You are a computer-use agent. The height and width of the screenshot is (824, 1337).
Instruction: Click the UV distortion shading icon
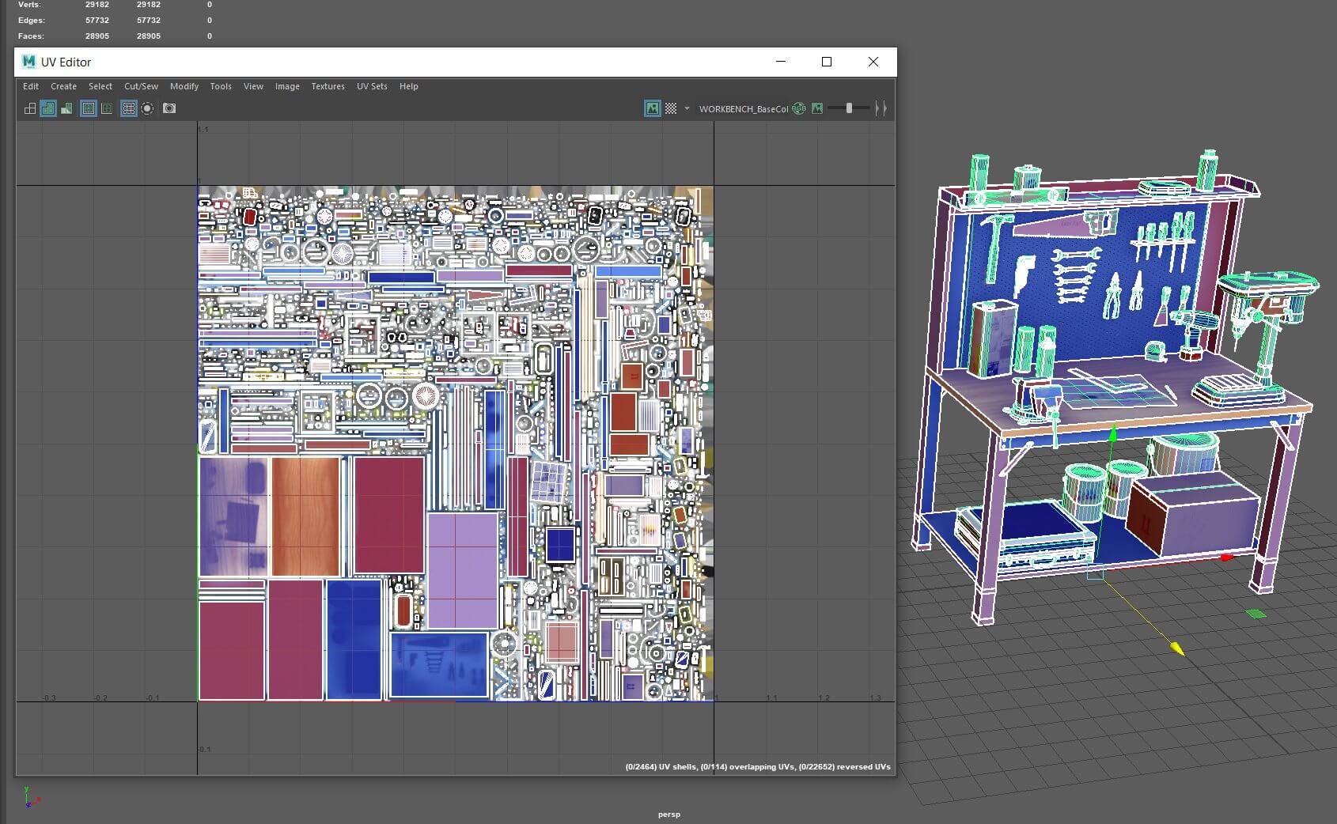pos(66,108)
